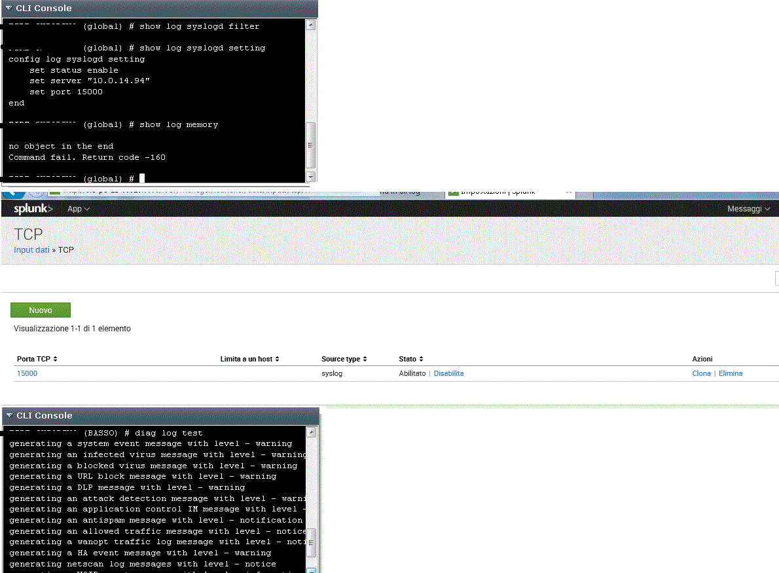Click the Azioni column header
Image resolution: width=779 pixels, height=573 pixels.
(x=702, y=359)
